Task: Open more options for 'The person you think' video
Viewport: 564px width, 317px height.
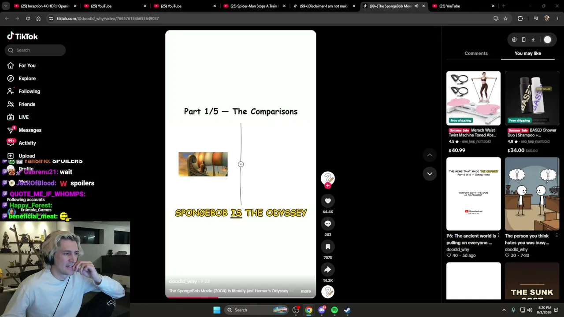Action: [557, 236]
